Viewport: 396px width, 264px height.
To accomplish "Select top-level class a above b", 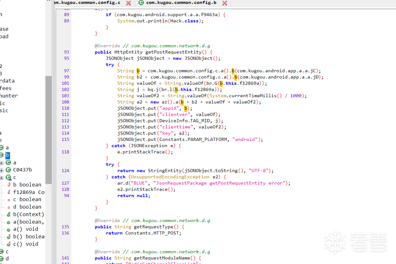I will (x=7, y=148).
